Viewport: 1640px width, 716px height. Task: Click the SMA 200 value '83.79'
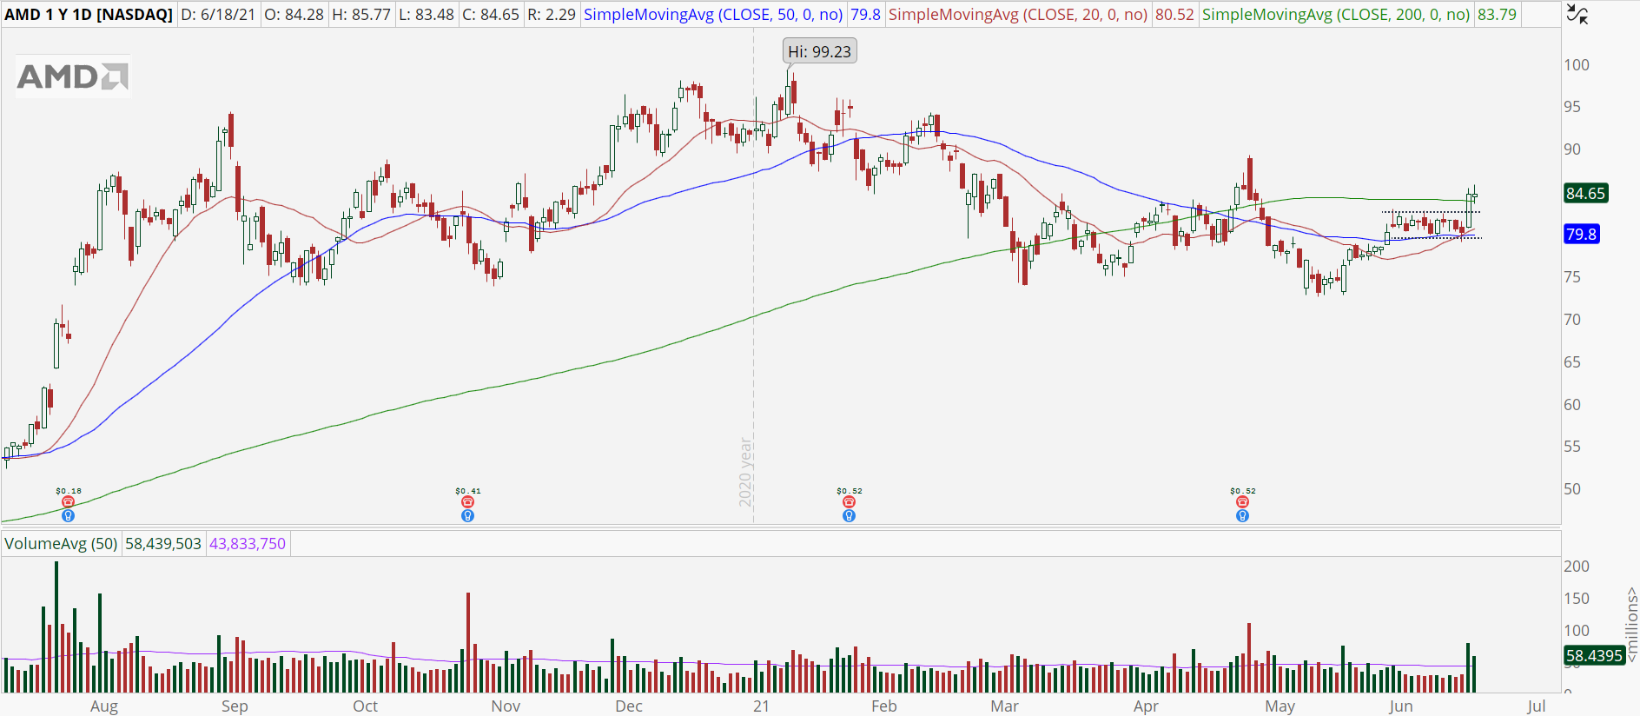pyautogui.click(x=1497, y=15)
